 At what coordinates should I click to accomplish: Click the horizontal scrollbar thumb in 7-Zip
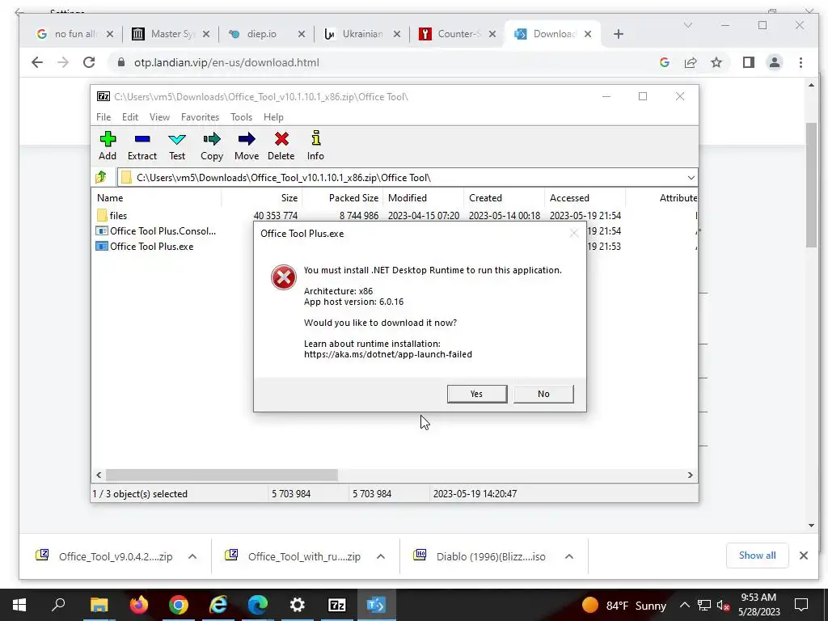222,475
